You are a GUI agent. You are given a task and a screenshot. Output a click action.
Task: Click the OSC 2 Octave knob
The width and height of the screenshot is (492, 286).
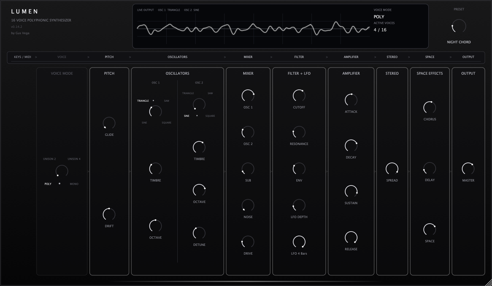[x=199, y=190]
